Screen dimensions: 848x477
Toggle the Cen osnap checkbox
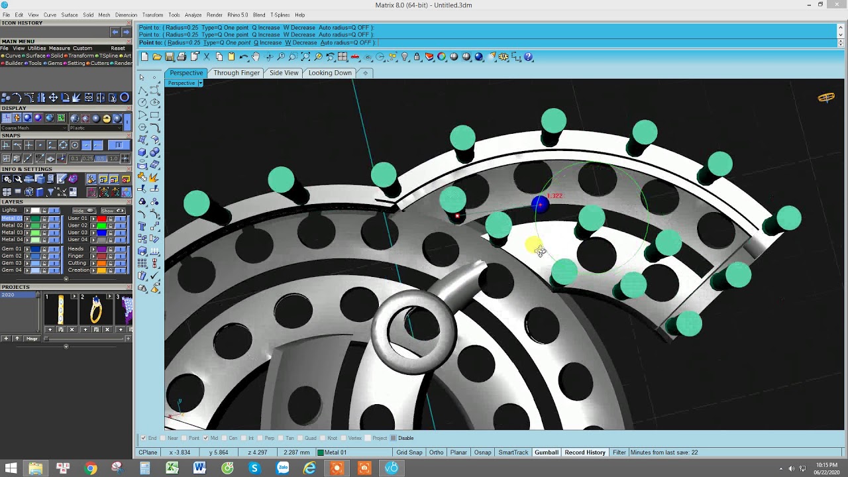point(224,438)
